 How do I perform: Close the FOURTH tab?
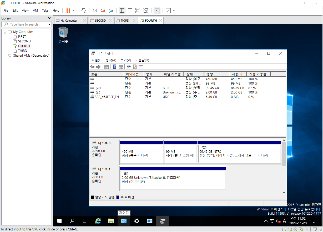160,21
